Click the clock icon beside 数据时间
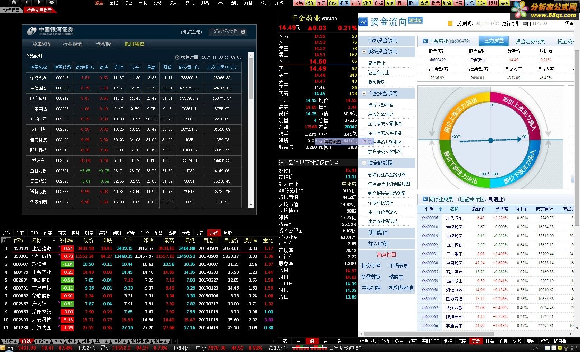The width and height of the screenshot is (580, 352). point(177,57)
